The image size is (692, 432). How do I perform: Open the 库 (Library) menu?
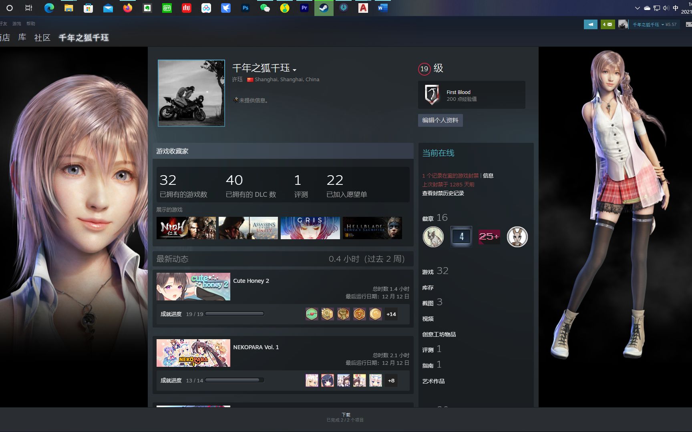pyautogui.click(x=22, y=38)
